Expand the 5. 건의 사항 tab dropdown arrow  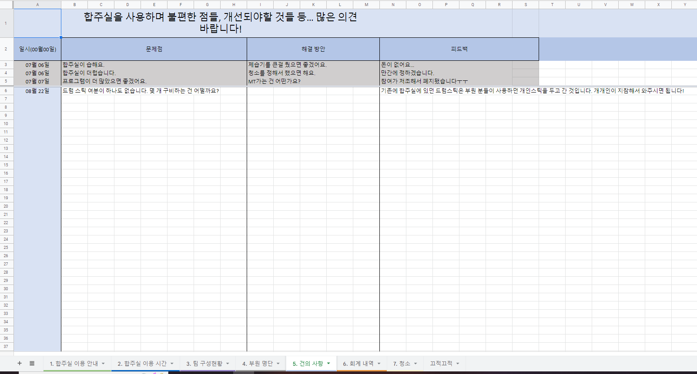(x=328, y=364)
